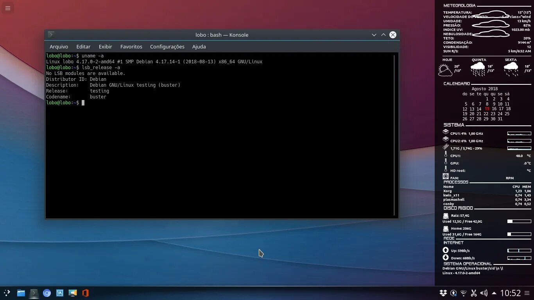Minimize the Konsole window
The height and width of the screenshot is (300, 534).
pyautogui.click(x=374, y=35)
